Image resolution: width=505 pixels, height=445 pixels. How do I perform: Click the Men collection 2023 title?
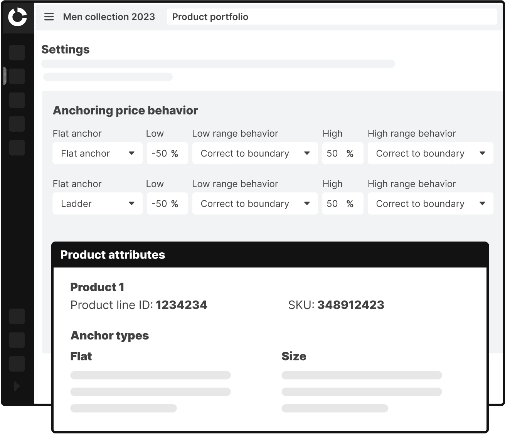tap(109, 17)
